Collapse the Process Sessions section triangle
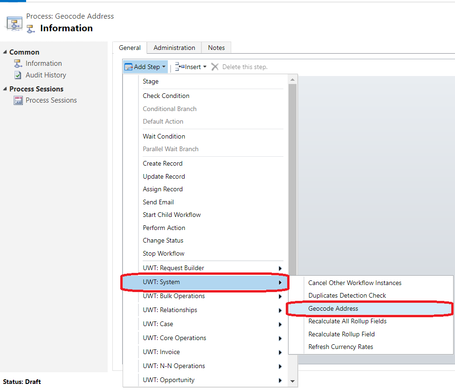The image size is (455, 390). click(5, 89)
